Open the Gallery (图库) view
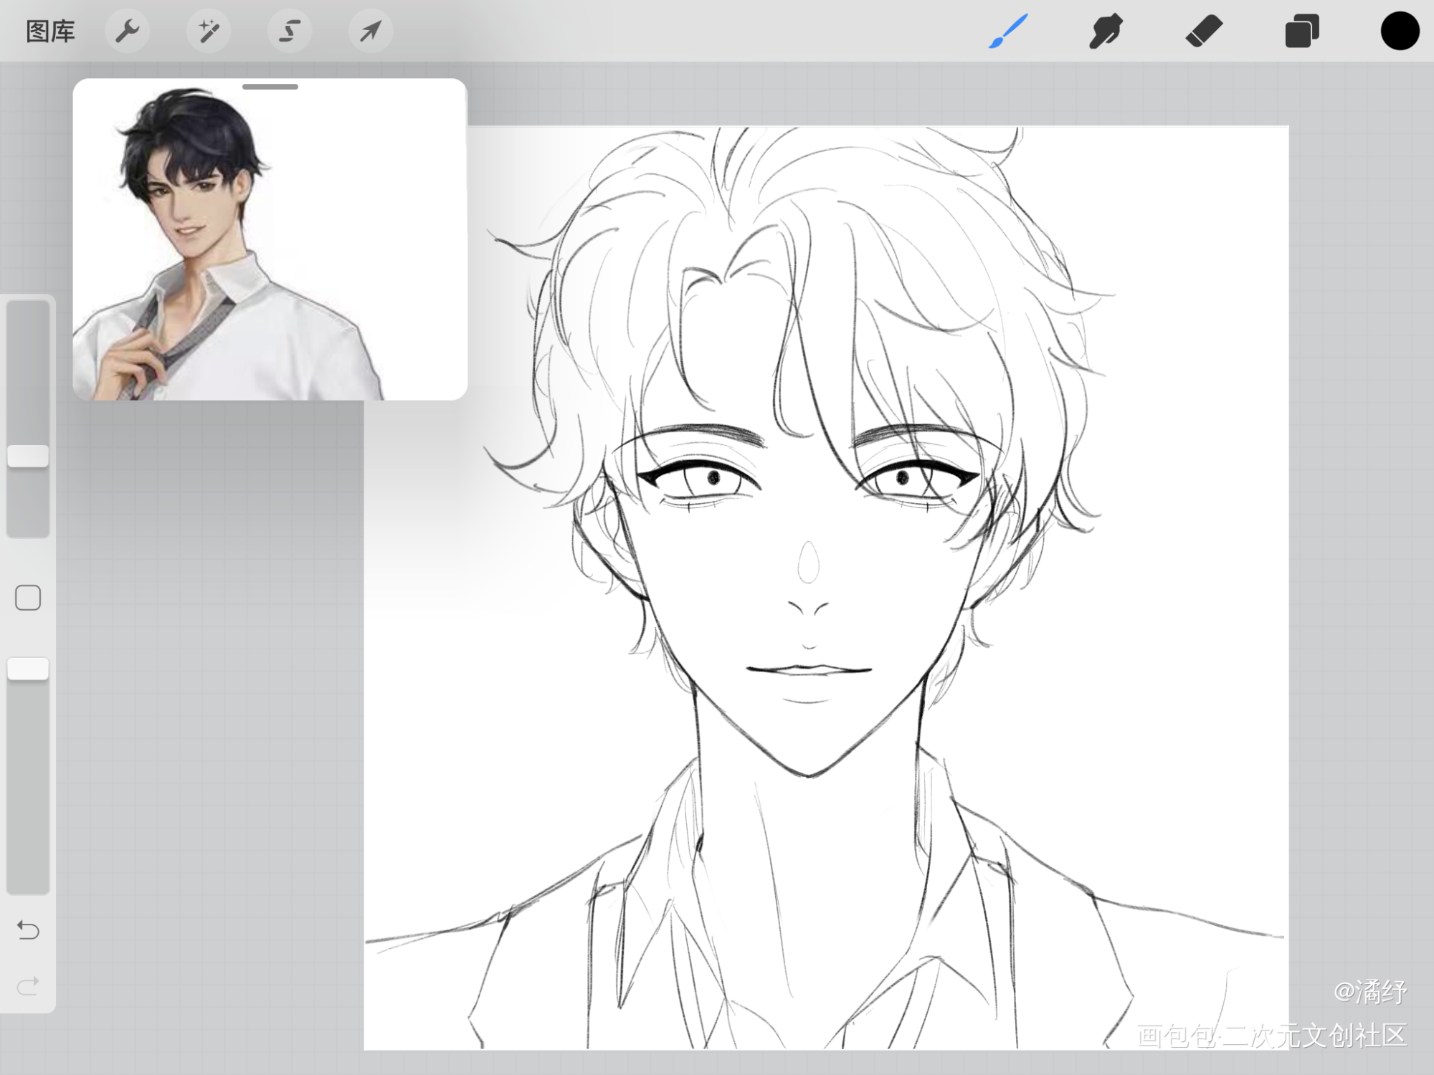This screenshot has height=1075, width=1434. (50, 32)
